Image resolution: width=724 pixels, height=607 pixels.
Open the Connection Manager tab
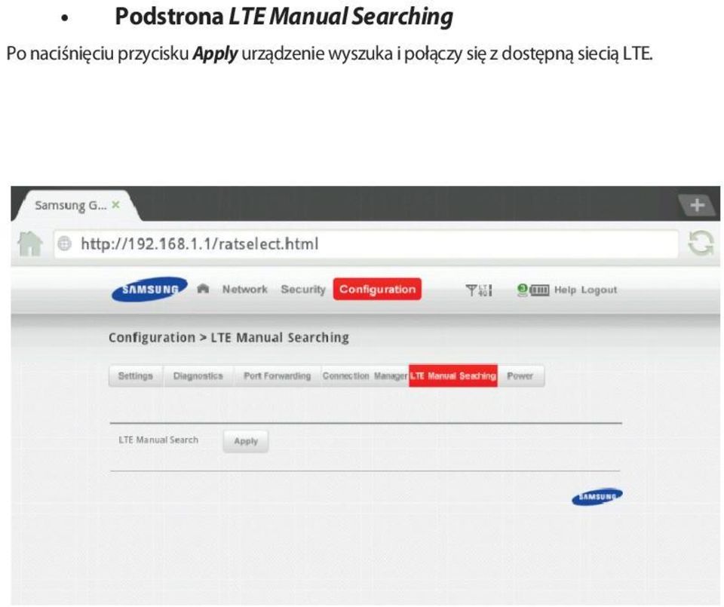364,376
